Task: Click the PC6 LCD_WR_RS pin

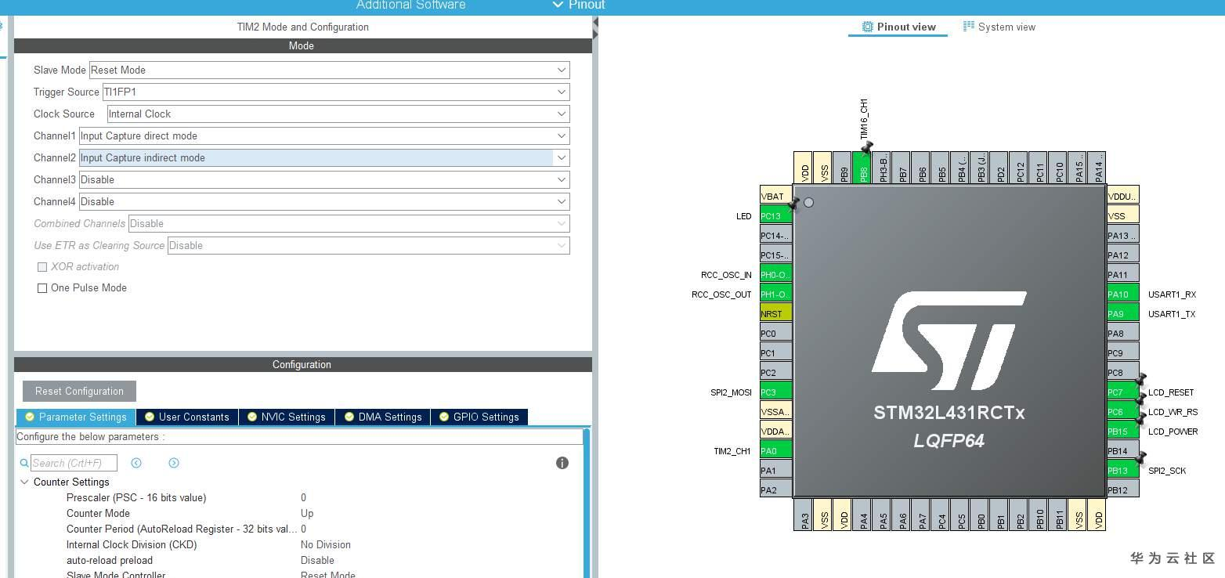Action: pyautogui.click(x=1122, y=412)
